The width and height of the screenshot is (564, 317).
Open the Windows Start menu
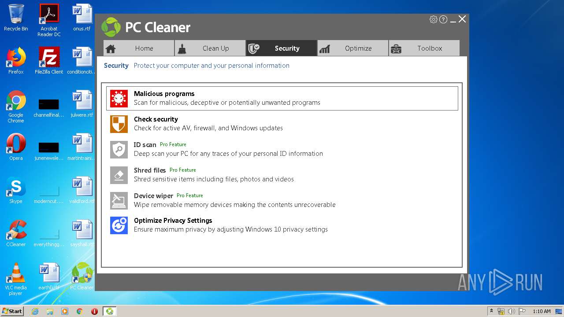12,311
